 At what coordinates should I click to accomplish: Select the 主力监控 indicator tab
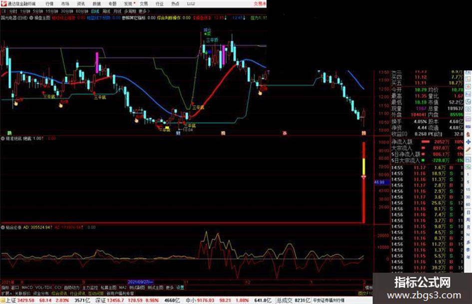tap(90, 288)
